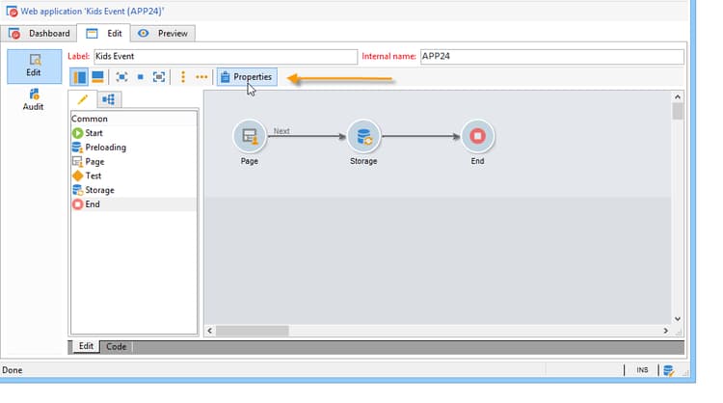
Task: Click the vertical scrollbar down arrow
Action: (x=678, y=318)
